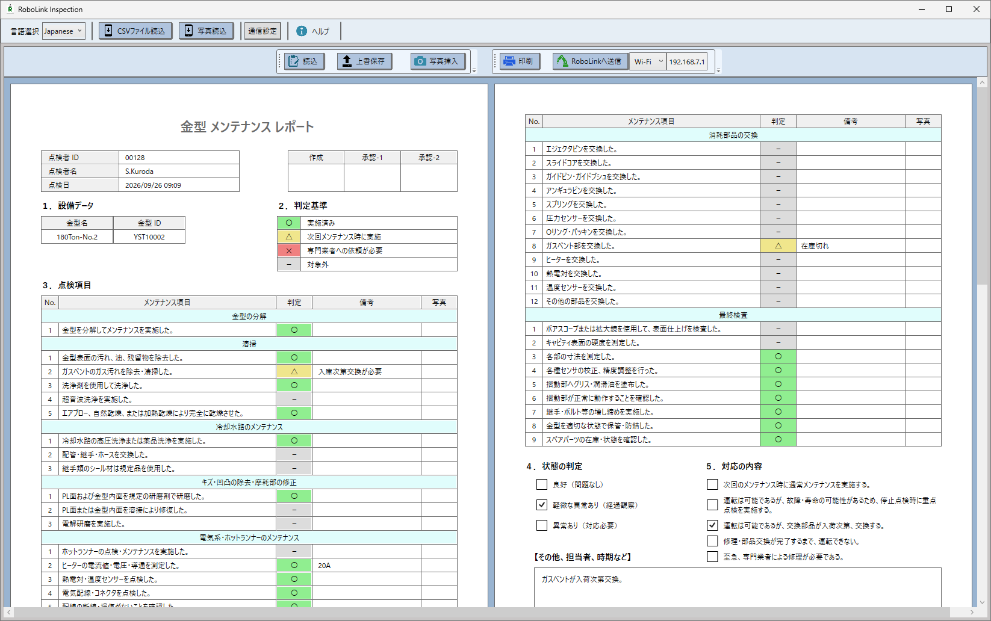
Task: Click the 判定 cell for ガスベント部を交換した
Action: point(778,246)
